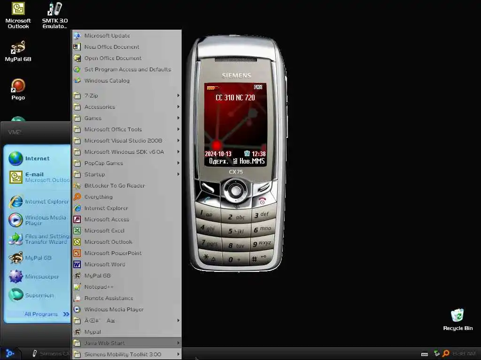Open MyPal 68 in Start menu
The height and width of the screenshot is (360, 481).
[x=38, y=258]
